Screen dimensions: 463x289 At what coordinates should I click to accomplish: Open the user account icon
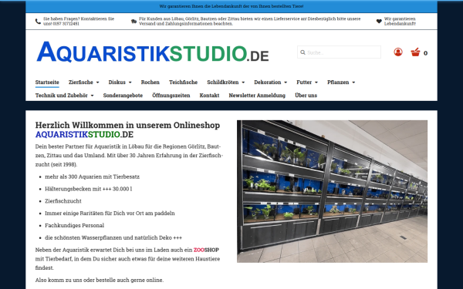click(x=398, y=52)
